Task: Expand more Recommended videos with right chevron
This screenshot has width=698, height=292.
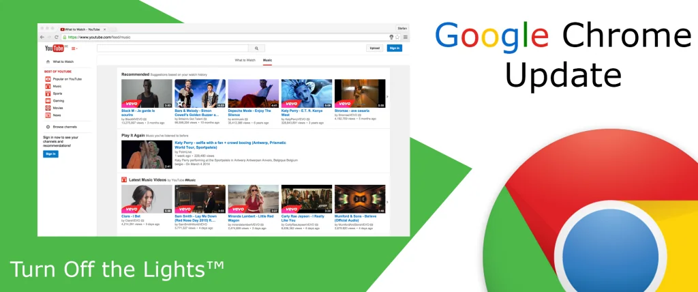Action: [387, 96]
